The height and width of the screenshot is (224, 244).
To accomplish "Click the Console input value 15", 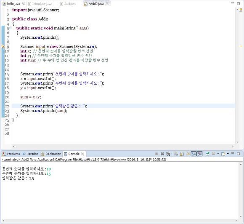I will [49, 174].
